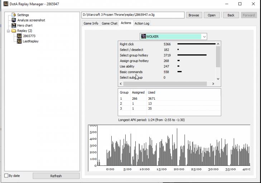Select the Right click row

(x=167, y=44)
